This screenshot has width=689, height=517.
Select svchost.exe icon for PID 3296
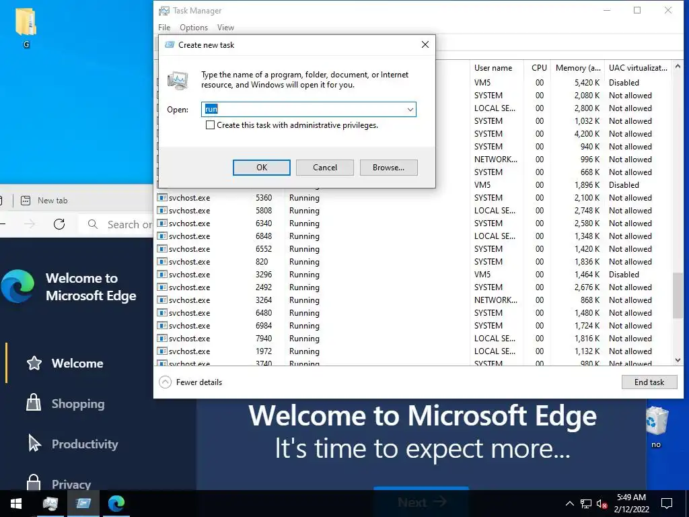pos(162,275)
